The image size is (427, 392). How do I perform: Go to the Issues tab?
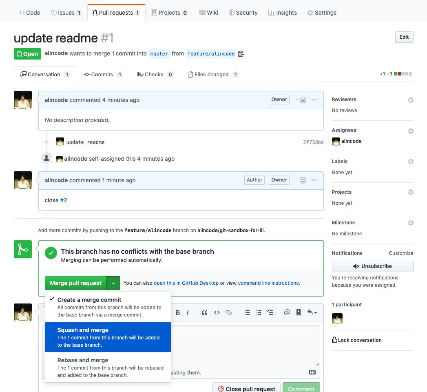tap(66, 13)
